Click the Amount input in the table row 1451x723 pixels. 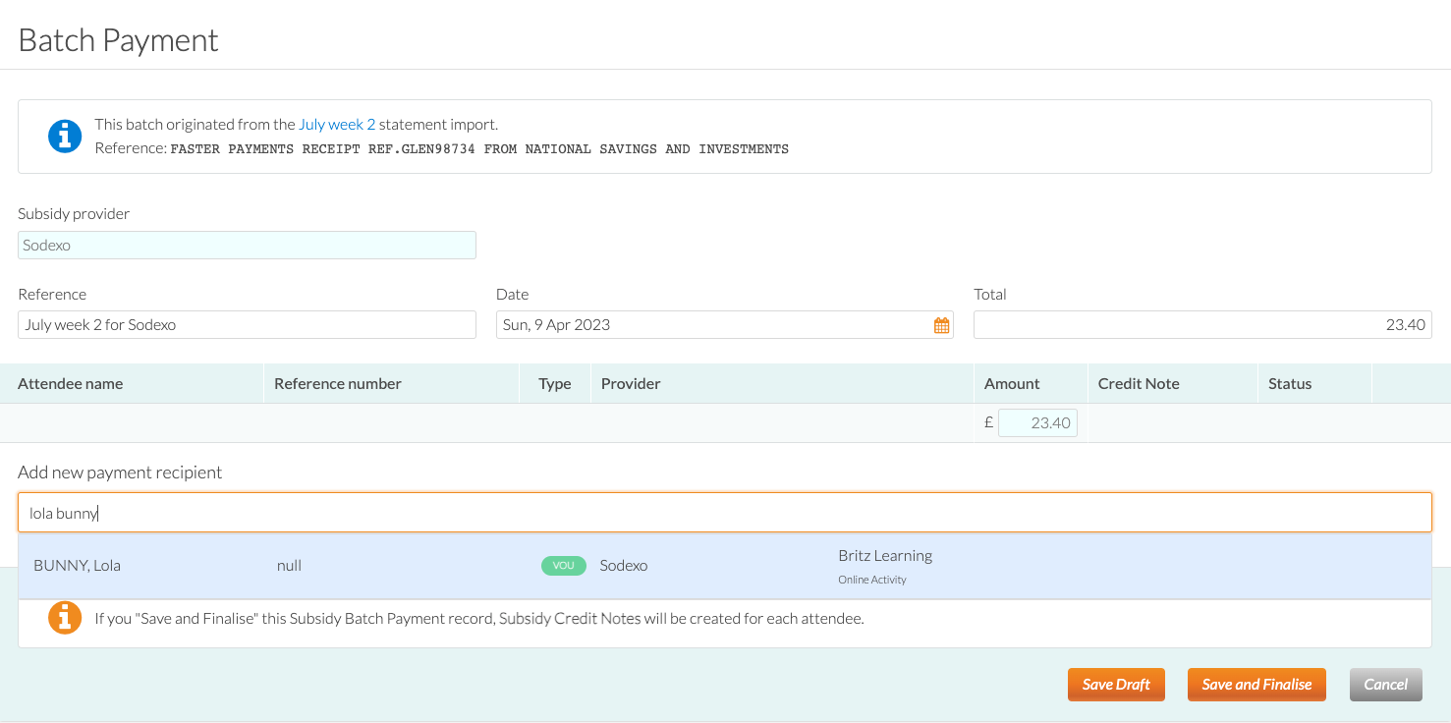[1037, 423]
